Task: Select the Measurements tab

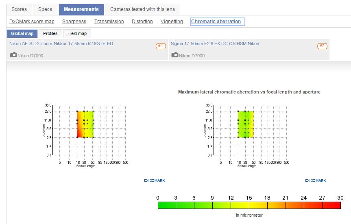Action: 81,9
